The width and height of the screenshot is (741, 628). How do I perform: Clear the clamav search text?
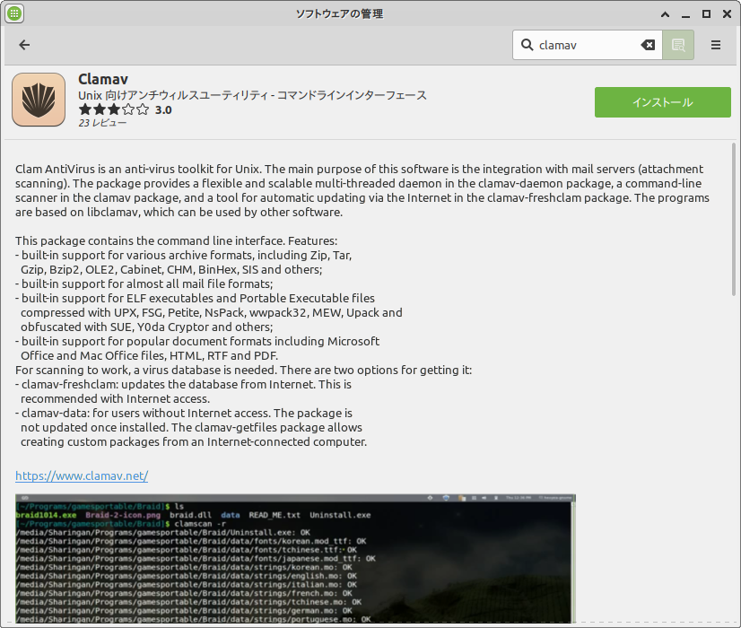coord(648,45)
